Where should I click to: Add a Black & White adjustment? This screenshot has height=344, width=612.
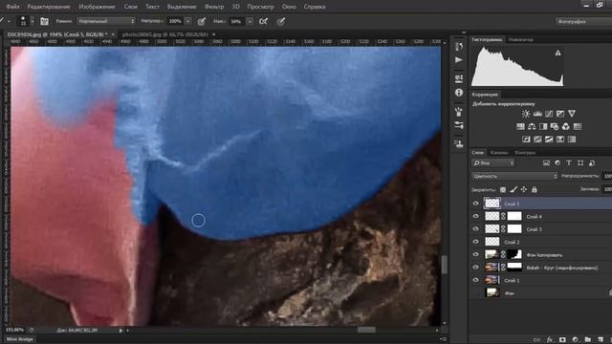543,126
